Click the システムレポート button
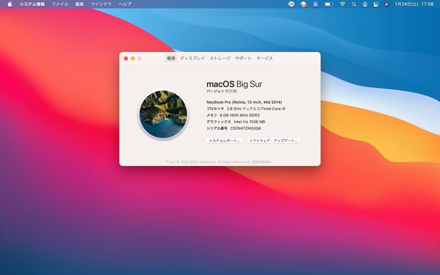Screen dimensions: 440x275 (x=224, y=140)
